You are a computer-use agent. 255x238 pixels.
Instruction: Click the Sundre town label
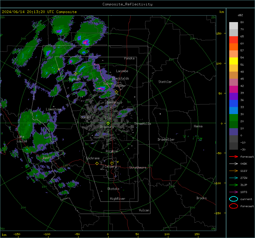pos(86,117)
